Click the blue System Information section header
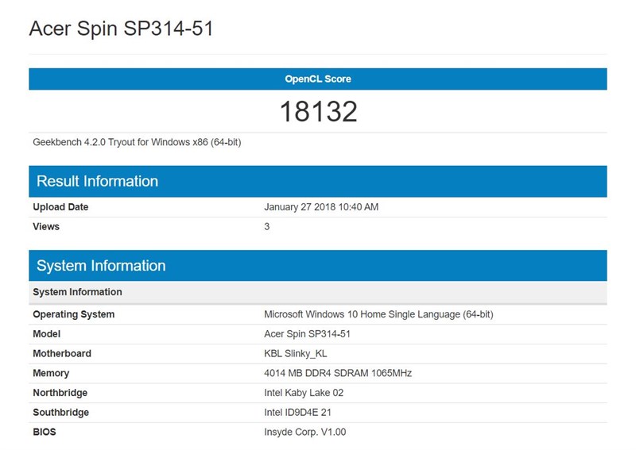 pos(101,266)
